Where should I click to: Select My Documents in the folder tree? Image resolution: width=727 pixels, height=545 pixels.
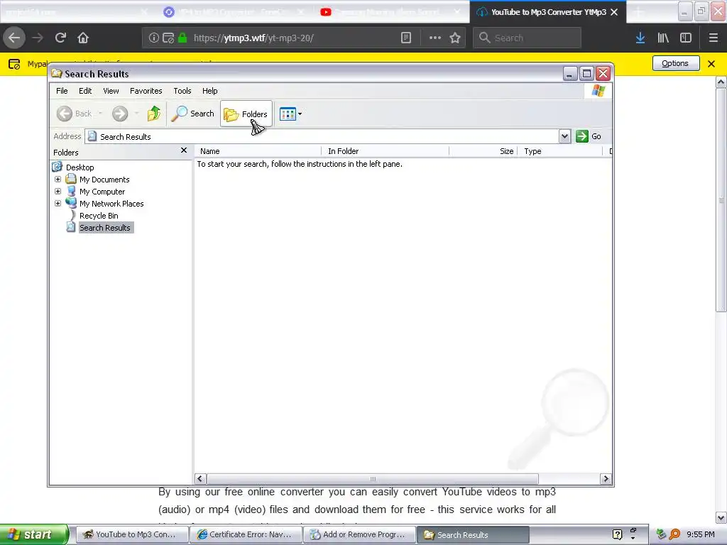coord(104,180)
